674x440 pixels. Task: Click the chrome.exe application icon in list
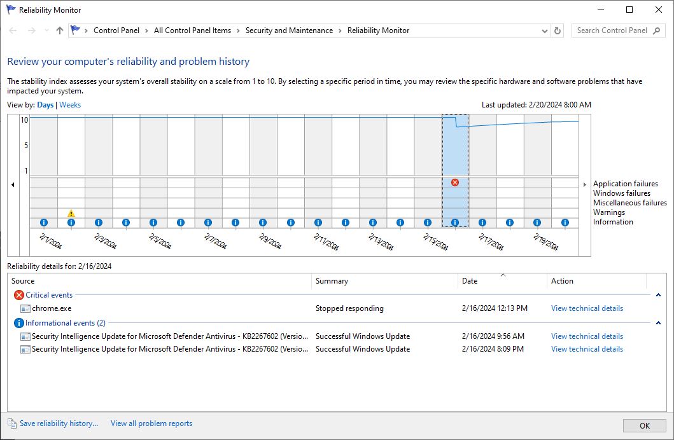pyautogui.click(x=25, y=308)
